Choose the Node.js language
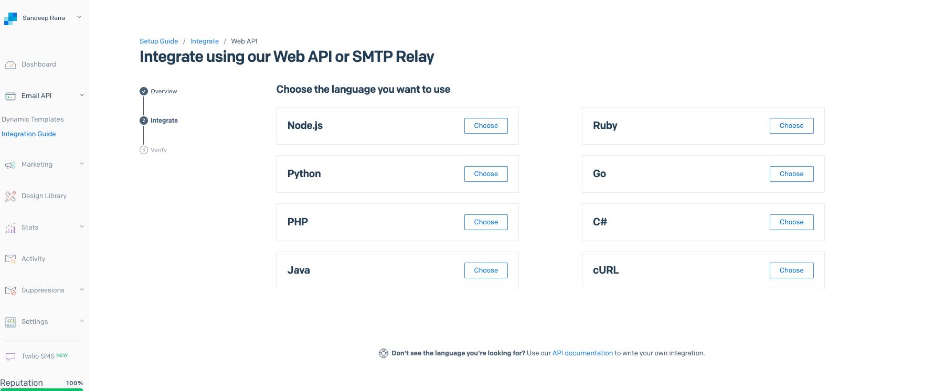The height and width of the screenshot is (391, 945). click(x=486, y=126)
